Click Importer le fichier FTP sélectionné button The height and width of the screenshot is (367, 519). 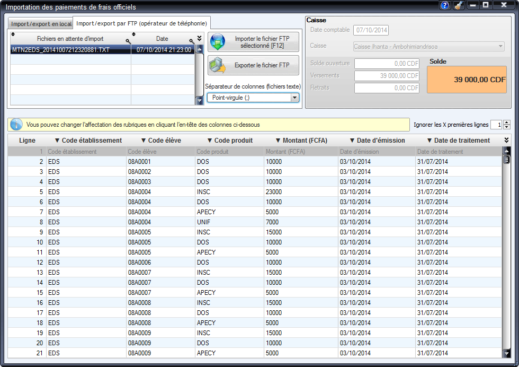(253, 42)
